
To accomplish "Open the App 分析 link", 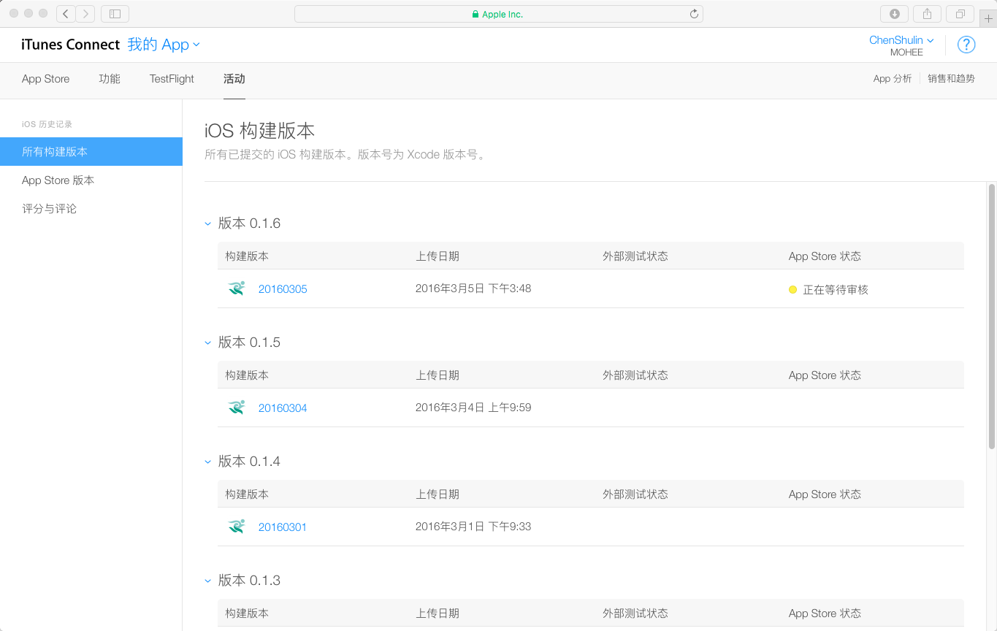I will (x=893, y=79).
